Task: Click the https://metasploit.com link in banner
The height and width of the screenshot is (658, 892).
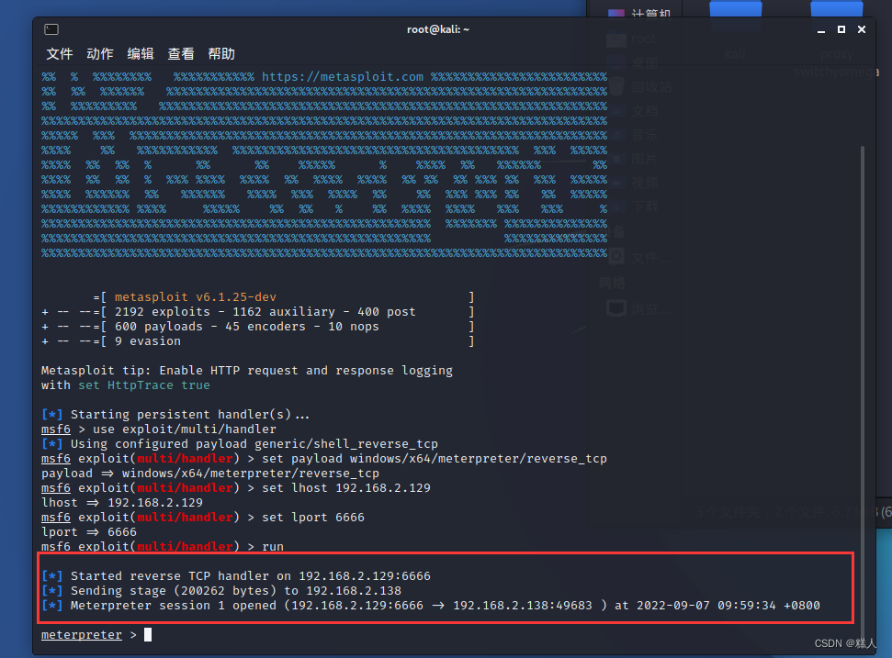Action: coord(343,77)
